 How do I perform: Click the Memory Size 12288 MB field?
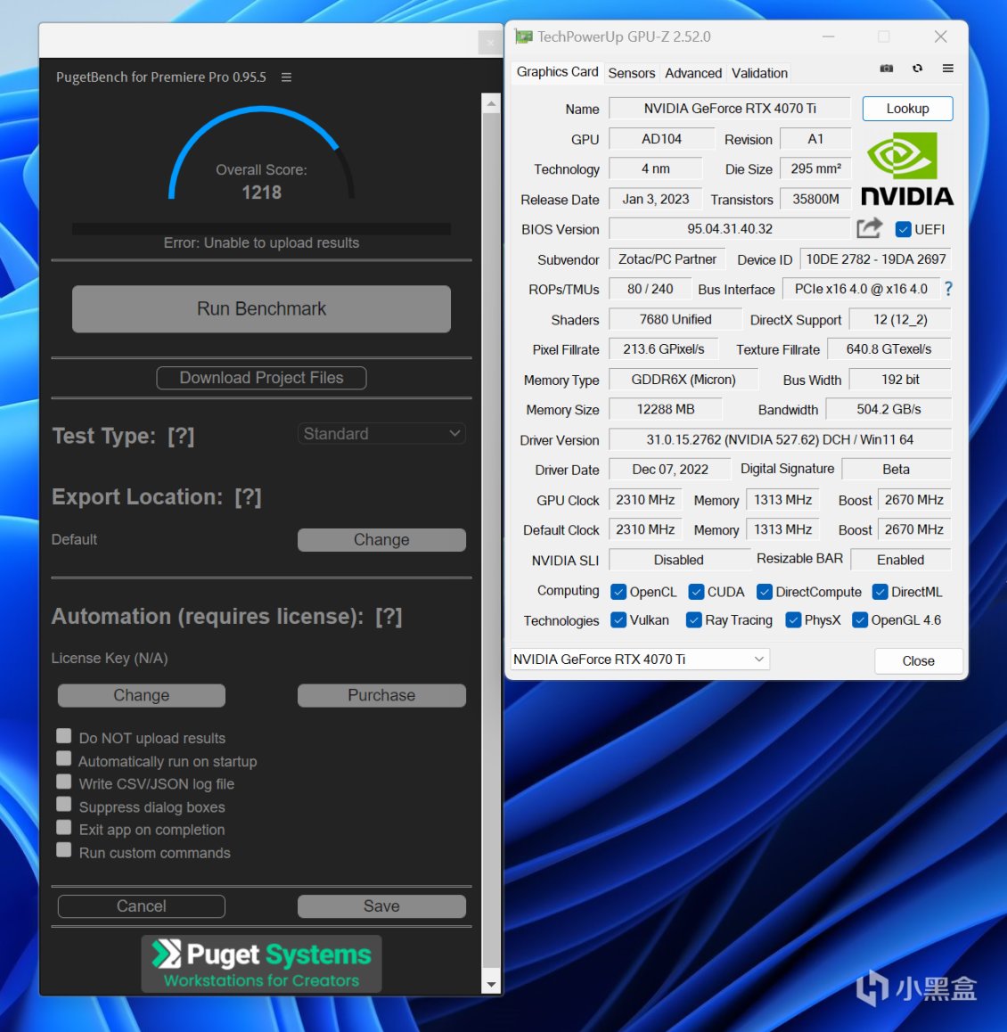[x=666, y=409]
